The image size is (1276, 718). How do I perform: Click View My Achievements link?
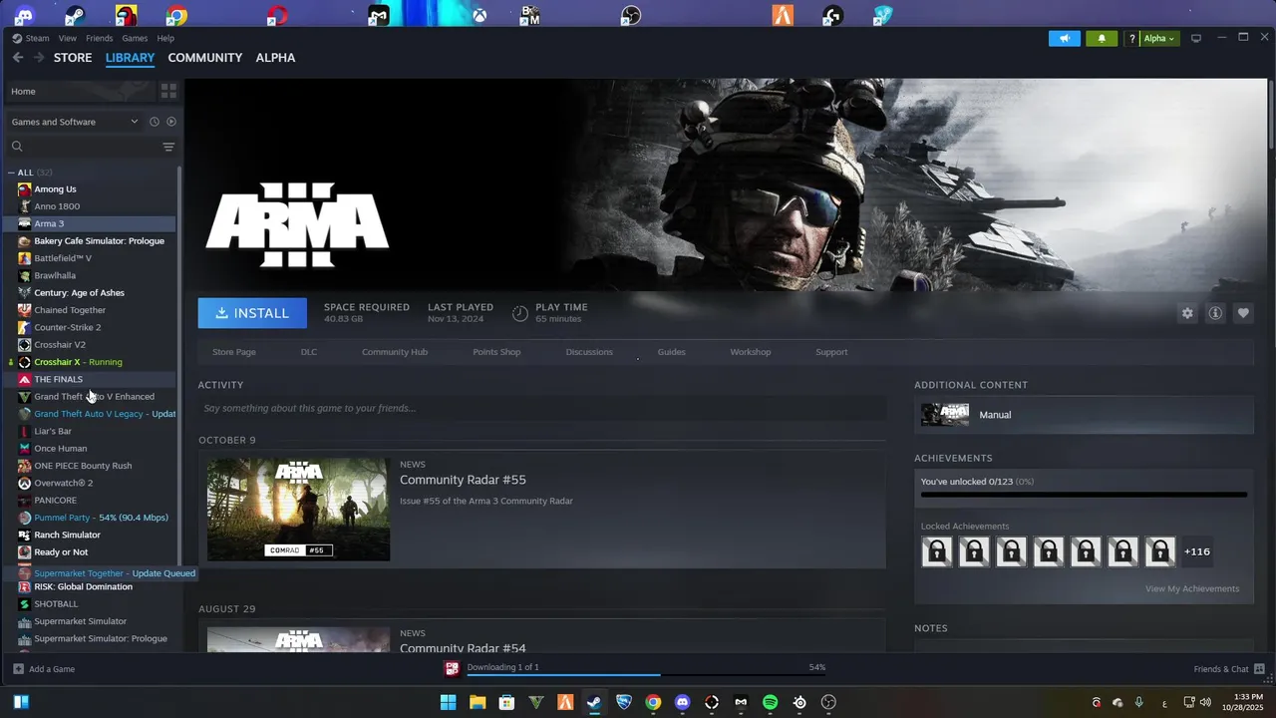[x=1192, y=588]
